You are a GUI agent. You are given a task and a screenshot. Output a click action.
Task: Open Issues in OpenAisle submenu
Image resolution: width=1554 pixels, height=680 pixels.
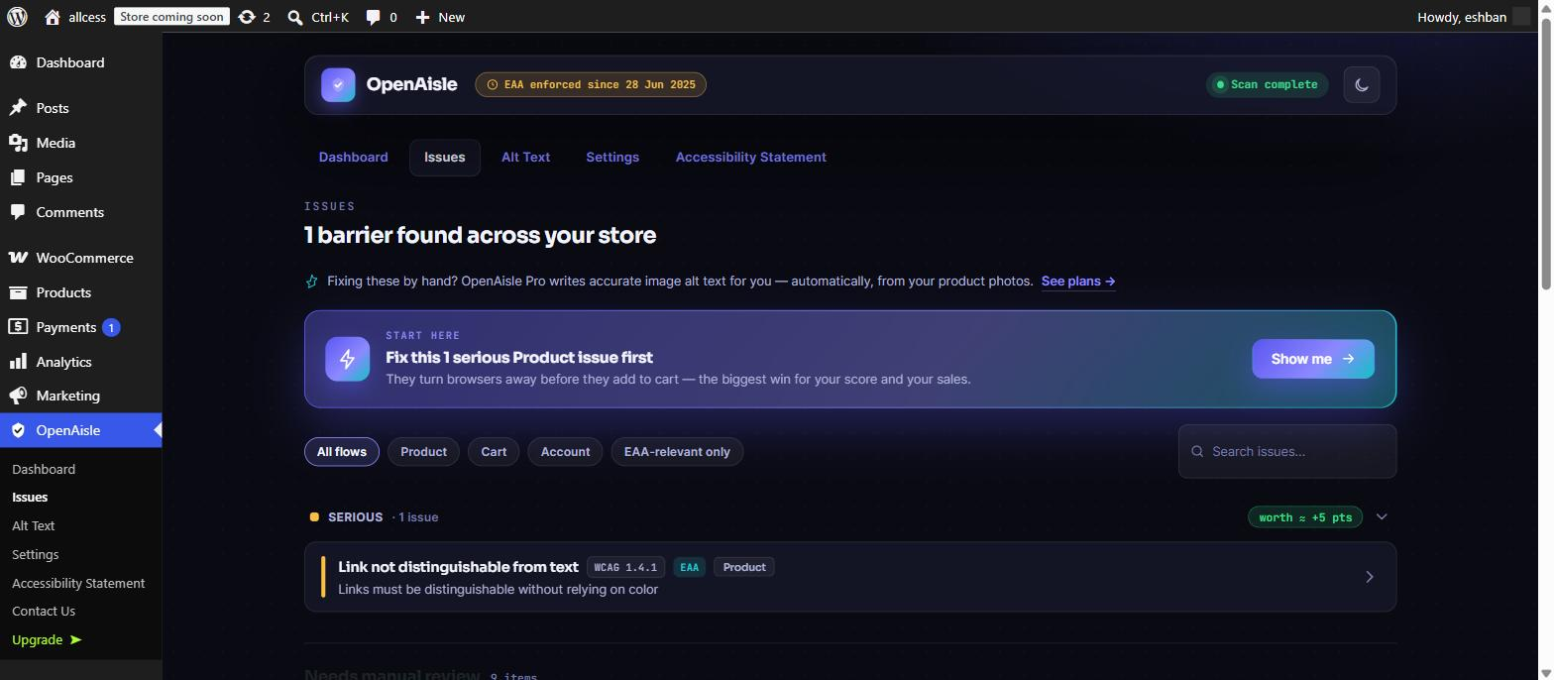point(30,498)
